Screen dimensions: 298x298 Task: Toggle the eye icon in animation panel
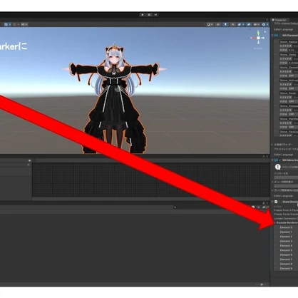coord(29,160)
